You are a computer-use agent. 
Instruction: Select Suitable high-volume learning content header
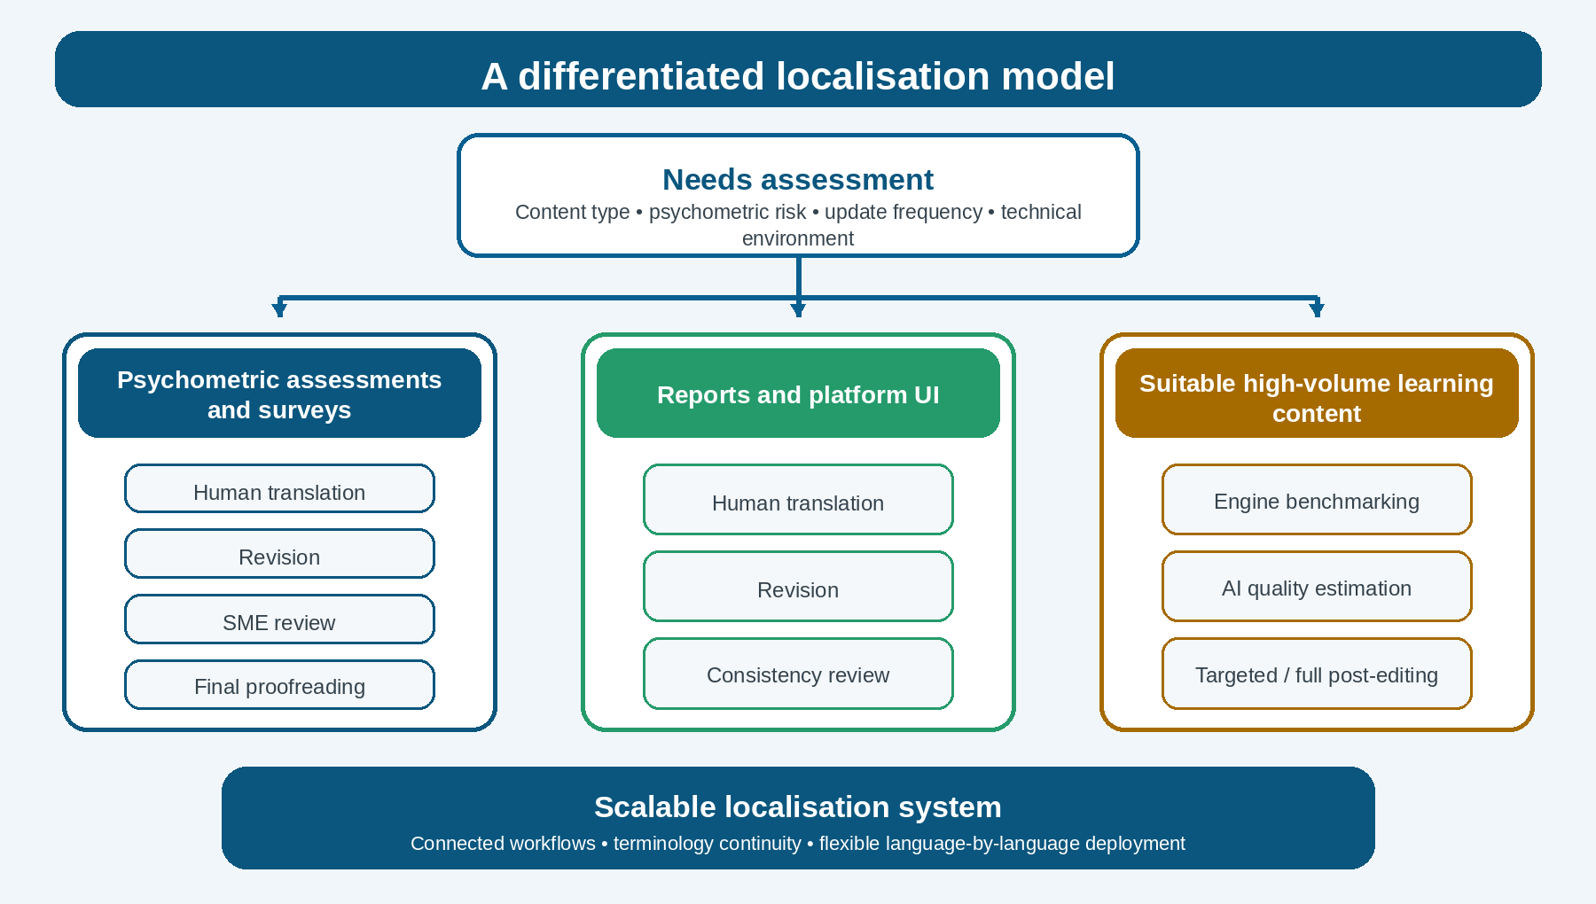point(1317,393)
